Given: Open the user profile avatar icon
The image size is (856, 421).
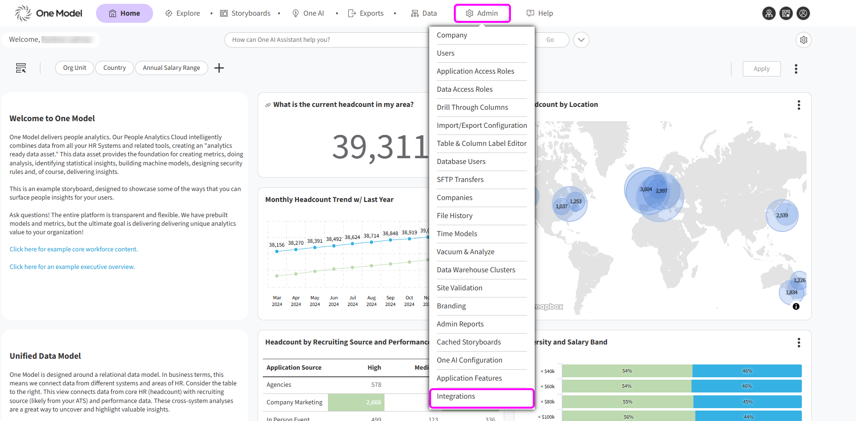Looking at the screenshot, I should pos(803,13).
